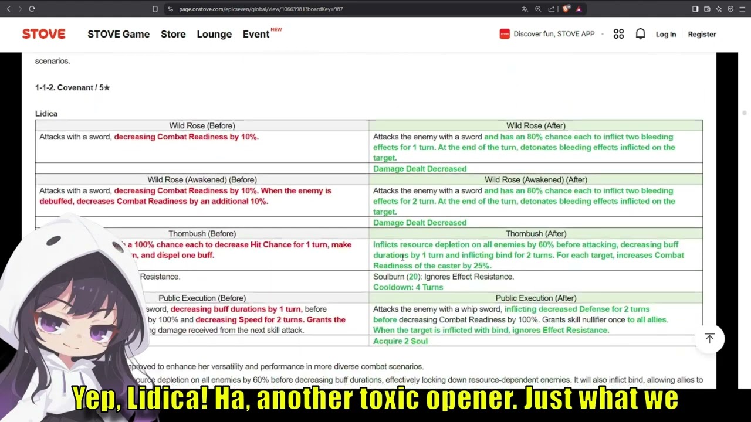The image size is (751, 422).
Task: Open the Leo AI assistant
Action: point(719,9)
